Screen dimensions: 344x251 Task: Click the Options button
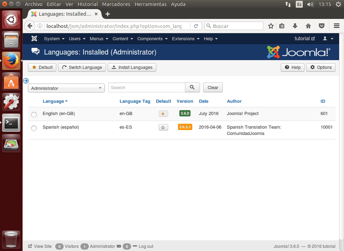tap(321, 67)
